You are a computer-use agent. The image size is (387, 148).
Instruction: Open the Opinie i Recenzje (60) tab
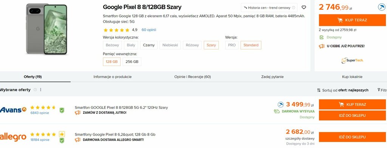pyautogui.click(x=192, y=77)
